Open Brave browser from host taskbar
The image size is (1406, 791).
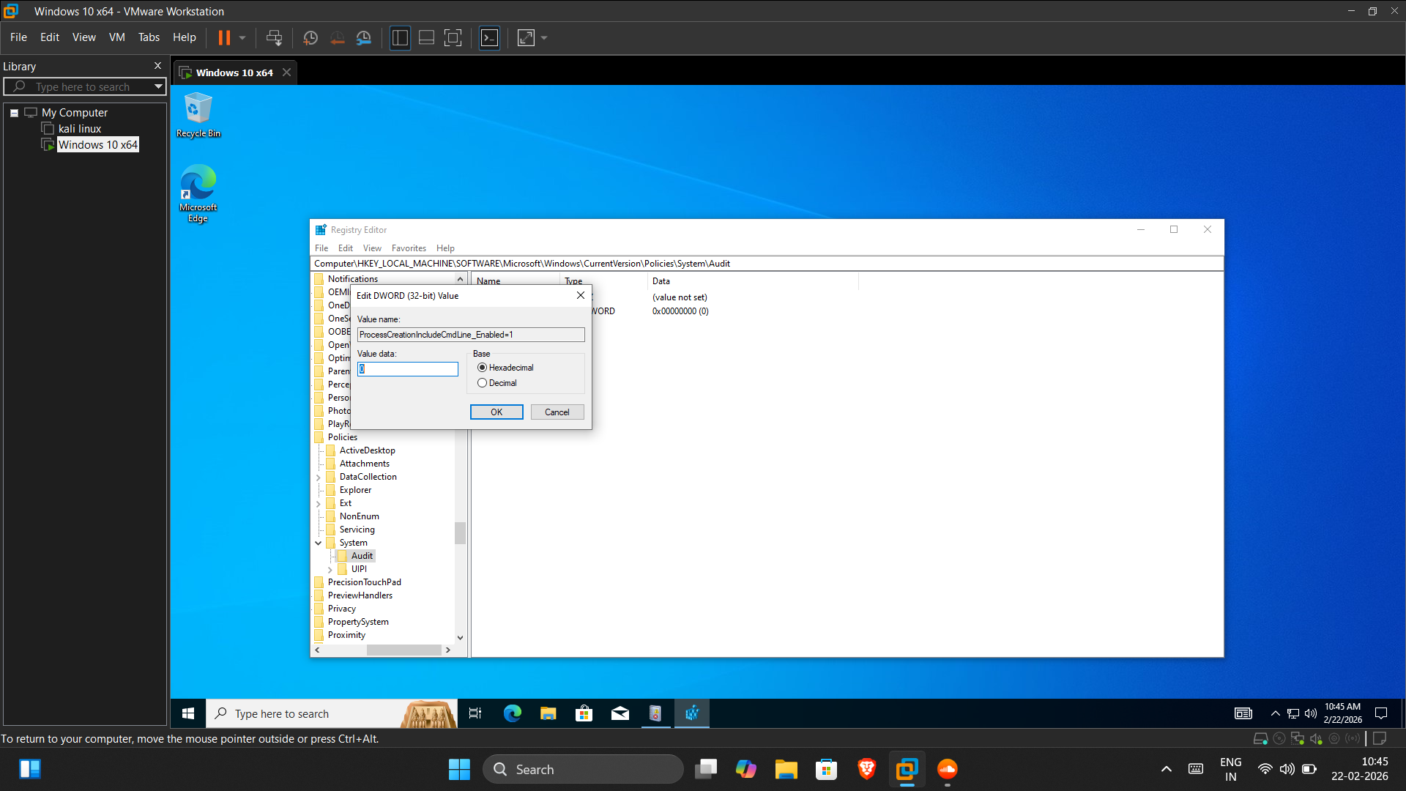pos(867,769)
